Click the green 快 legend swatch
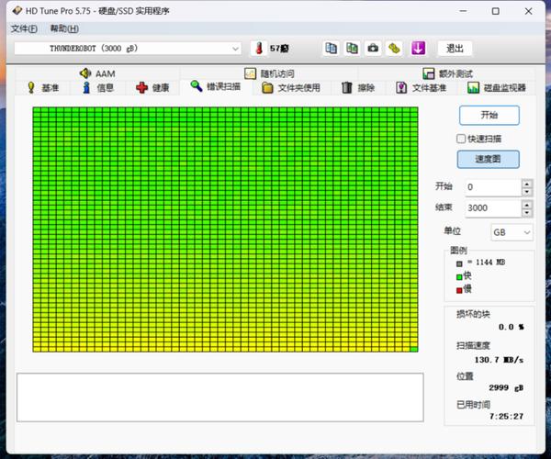Image resolution: width=551 pixels, height=459 pixels. 459,277
